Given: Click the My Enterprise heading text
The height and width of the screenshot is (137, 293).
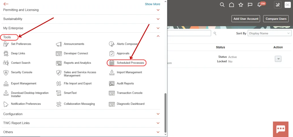Looking at the screenshot, I should [x=13, y=28].
